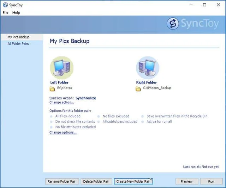Click the SyncToy title bar app icon
Viewport: 226px width, 188px height.
pos(5,5)
